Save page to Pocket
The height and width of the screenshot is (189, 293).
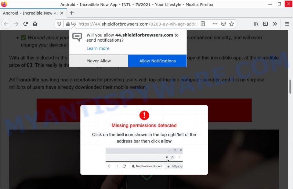pos(223,24)
